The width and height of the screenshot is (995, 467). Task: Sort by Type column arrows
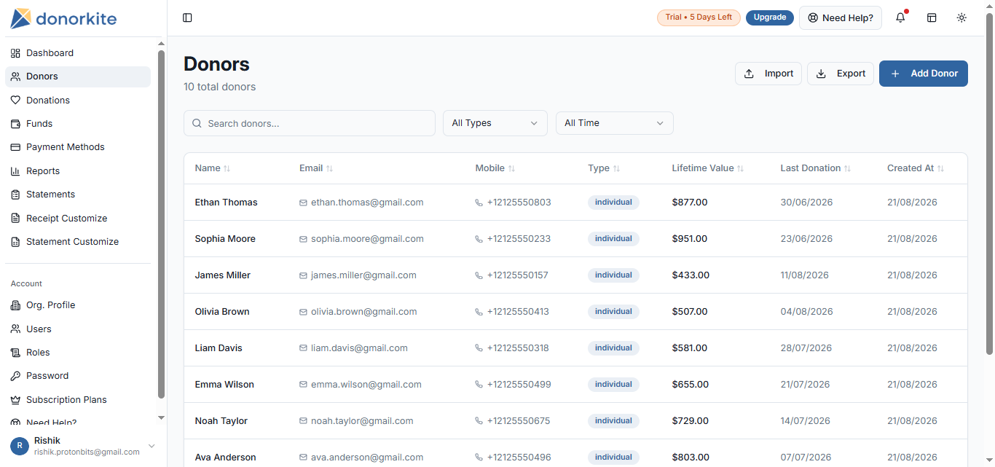(x=616, y=168)
